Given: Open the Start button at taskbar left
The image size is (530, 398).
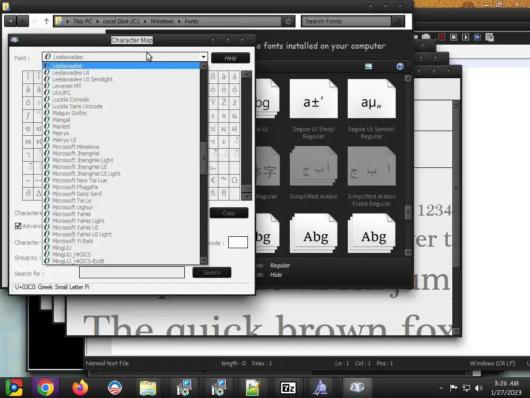Looking at the screenshot, I should tap(13, 388).
